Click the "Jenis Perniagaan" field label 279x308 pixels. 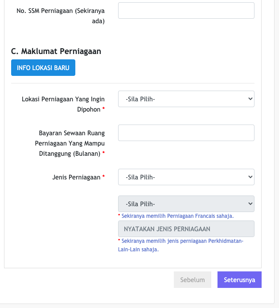[x=76, y=177]
